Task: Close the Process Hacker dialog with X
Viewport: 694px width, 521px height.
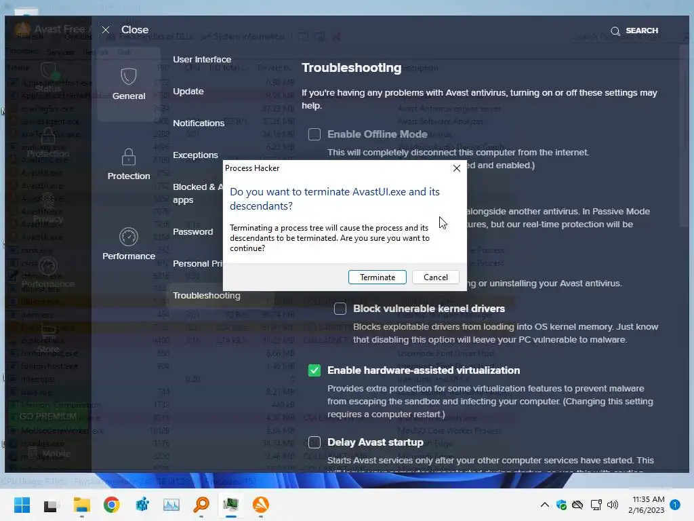Action: point(457,168)
